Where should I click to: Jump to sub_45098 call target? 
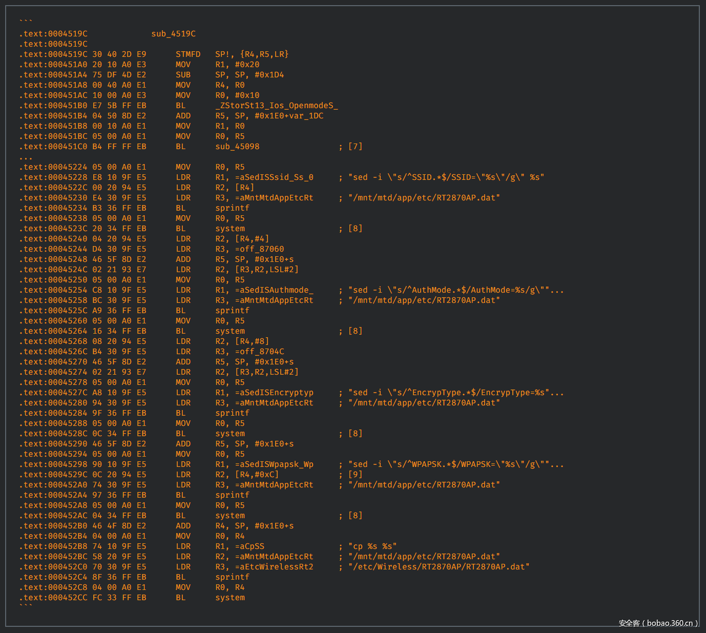point(237,147)
